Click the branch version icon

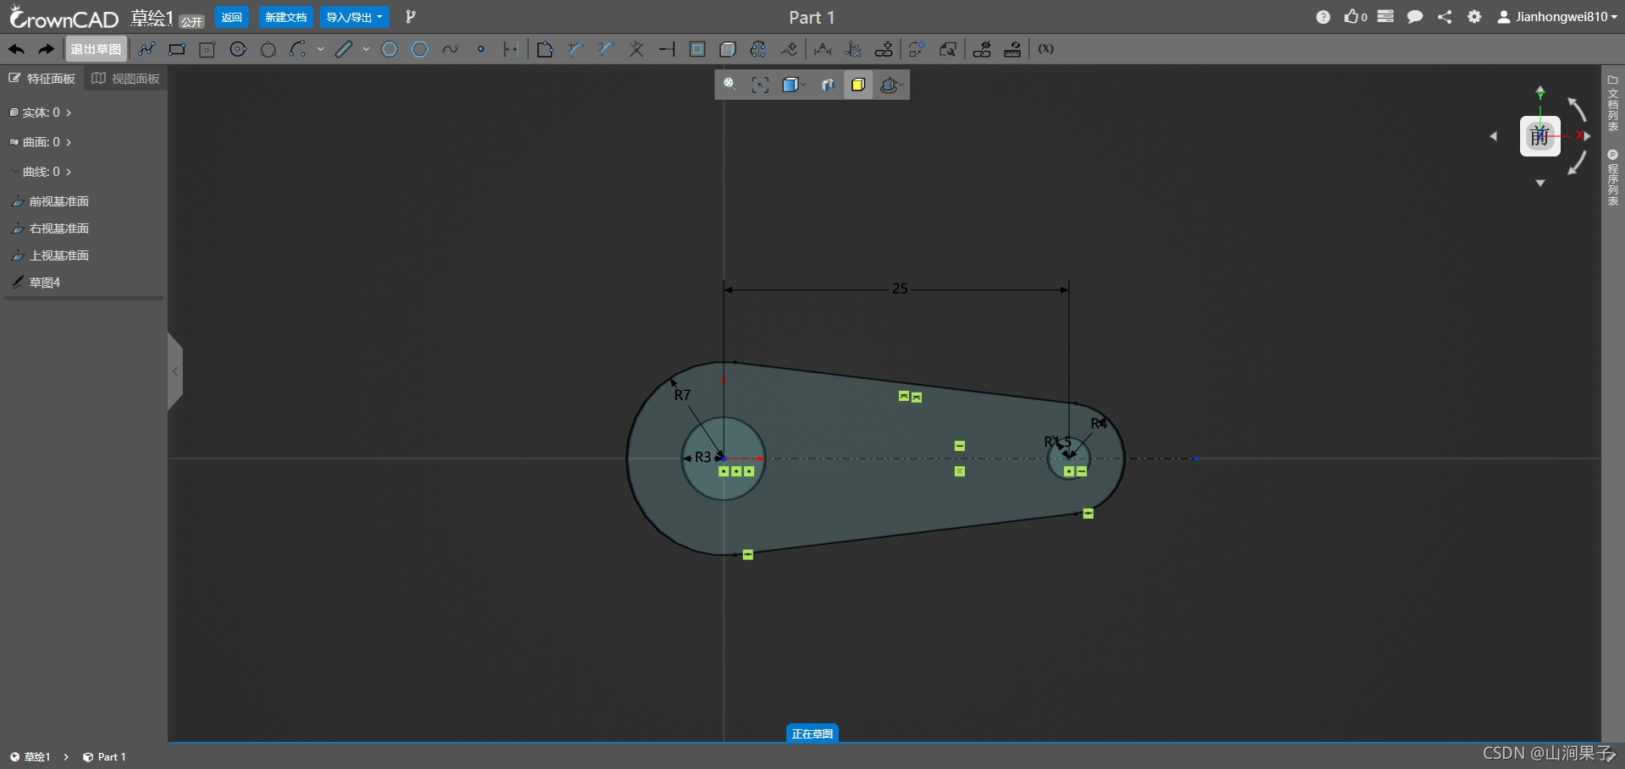click(x=410, y=17)
